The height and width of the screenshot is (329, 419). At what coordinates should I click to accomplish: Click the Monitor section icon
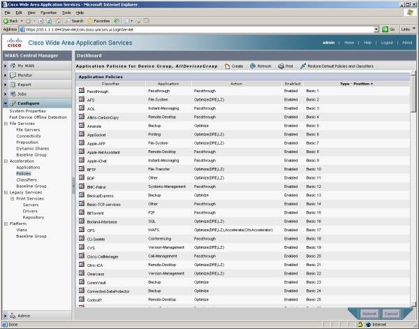13,75
